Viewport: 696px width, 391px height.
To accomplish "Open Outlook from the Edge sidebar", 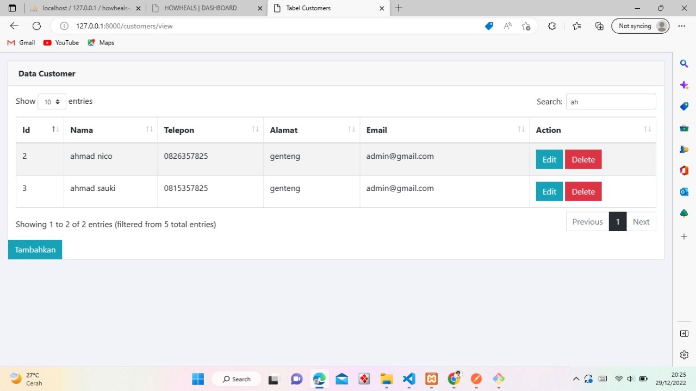I will 684,191.
